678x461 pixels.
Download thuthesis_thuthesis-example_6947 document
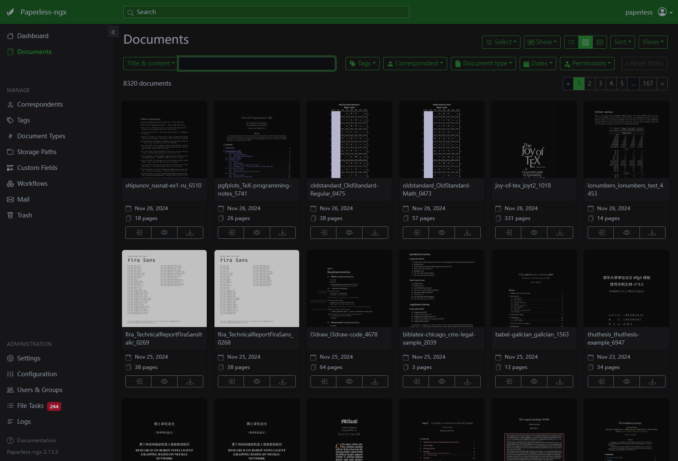[x=652, y=381]
